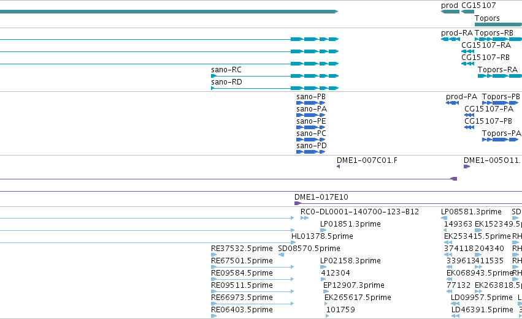Select the prod-PA protein feature
This screenshot has height=319, width=522.
(x=453, y=103)
